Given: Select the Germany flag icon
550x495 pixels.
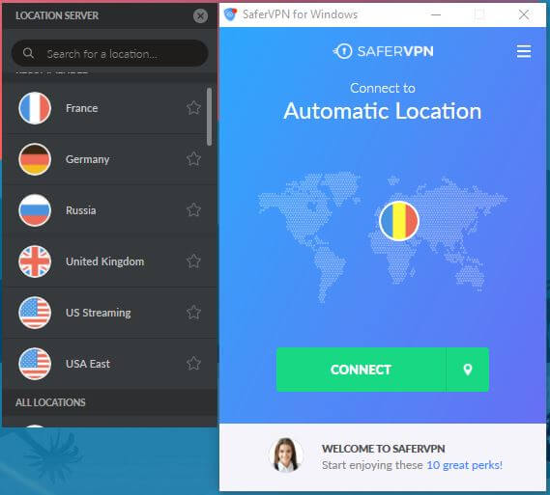Looking at the screenshot, I should coord(35,159).
